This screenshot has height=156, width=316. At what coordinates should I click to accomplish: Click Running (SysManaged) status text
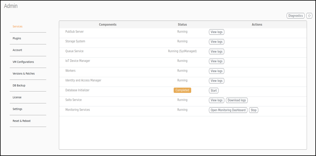pos(182,51)
